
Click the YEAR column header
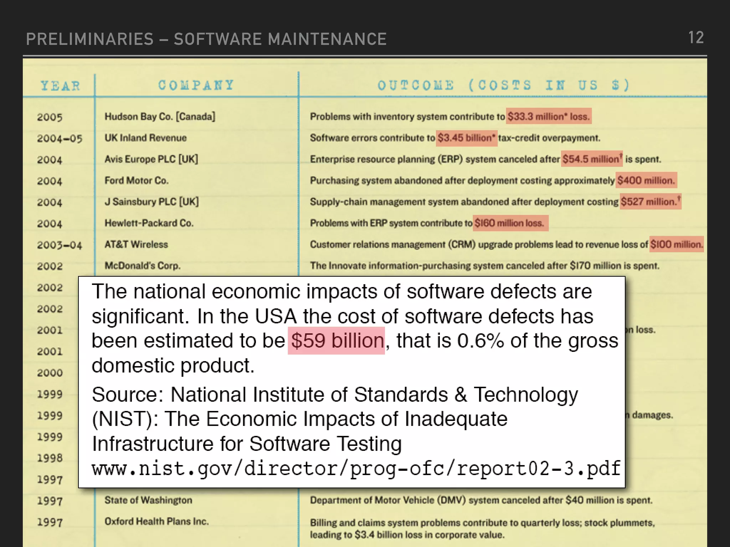tap(60, 86)
